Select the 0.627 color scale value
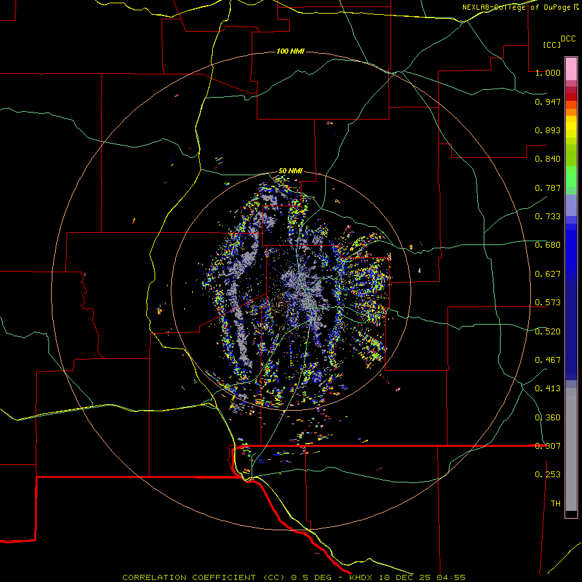The image size is (582, 582). [x=548, y=274]
